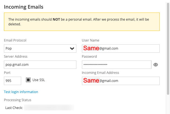Reveal the password with the eye icon
Image resolution: width=170 pixels, height=114 pixels.
coord(156,65)
